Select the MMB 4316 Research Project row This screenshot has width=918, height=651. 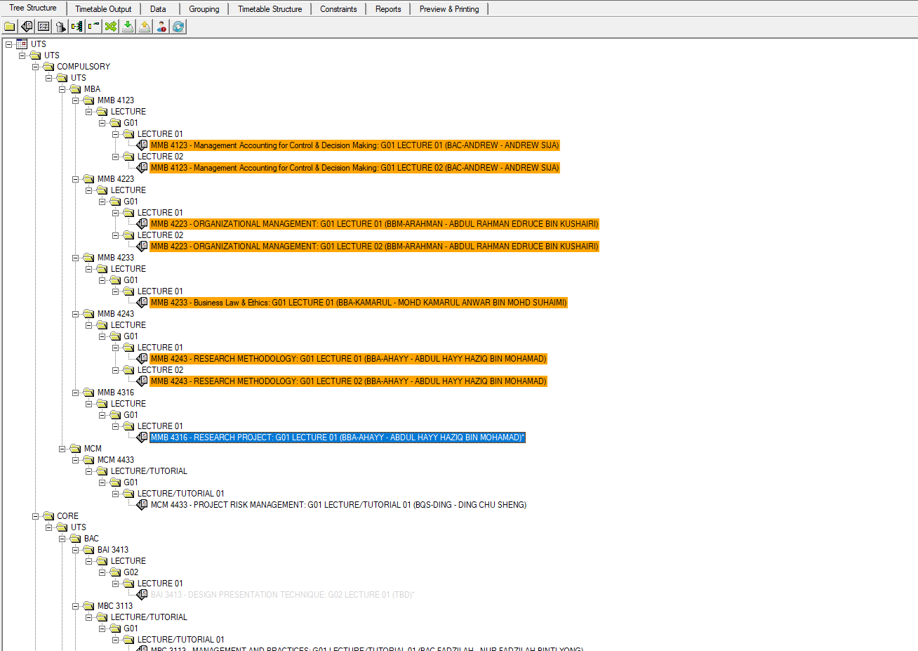pyautogui.click(x=338, y=438)
